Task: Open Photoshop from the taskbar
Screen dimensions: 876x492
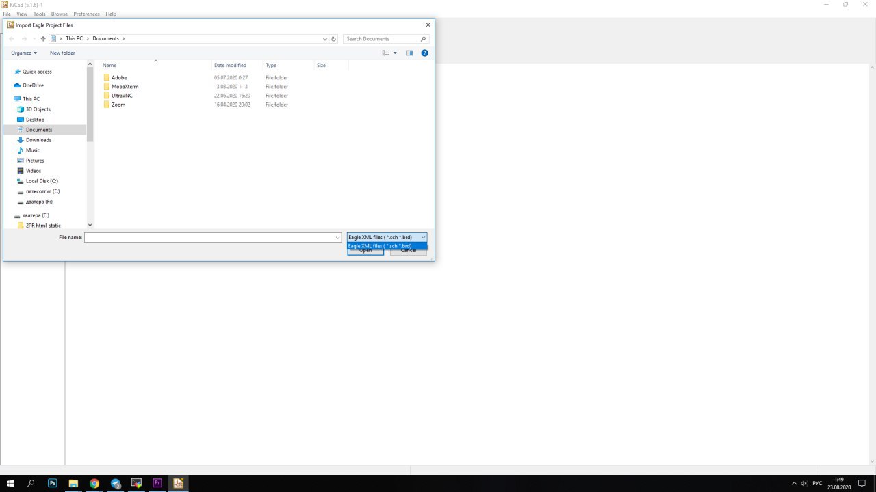Action: (52, 483)
